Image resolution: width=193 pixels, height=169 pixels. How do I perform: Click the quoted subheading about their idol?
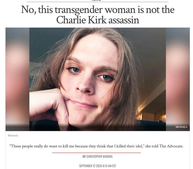tap(96, 146)
